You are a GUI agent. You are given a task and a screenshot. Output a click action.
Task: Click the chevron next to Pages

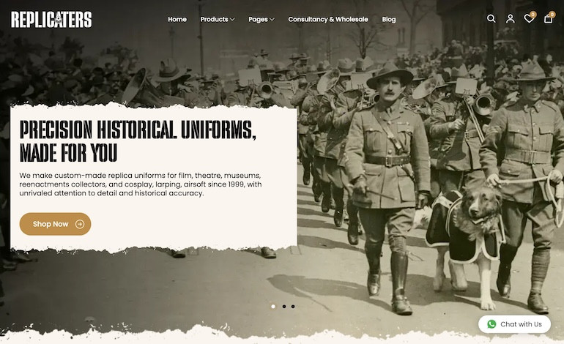click(272, 20)
